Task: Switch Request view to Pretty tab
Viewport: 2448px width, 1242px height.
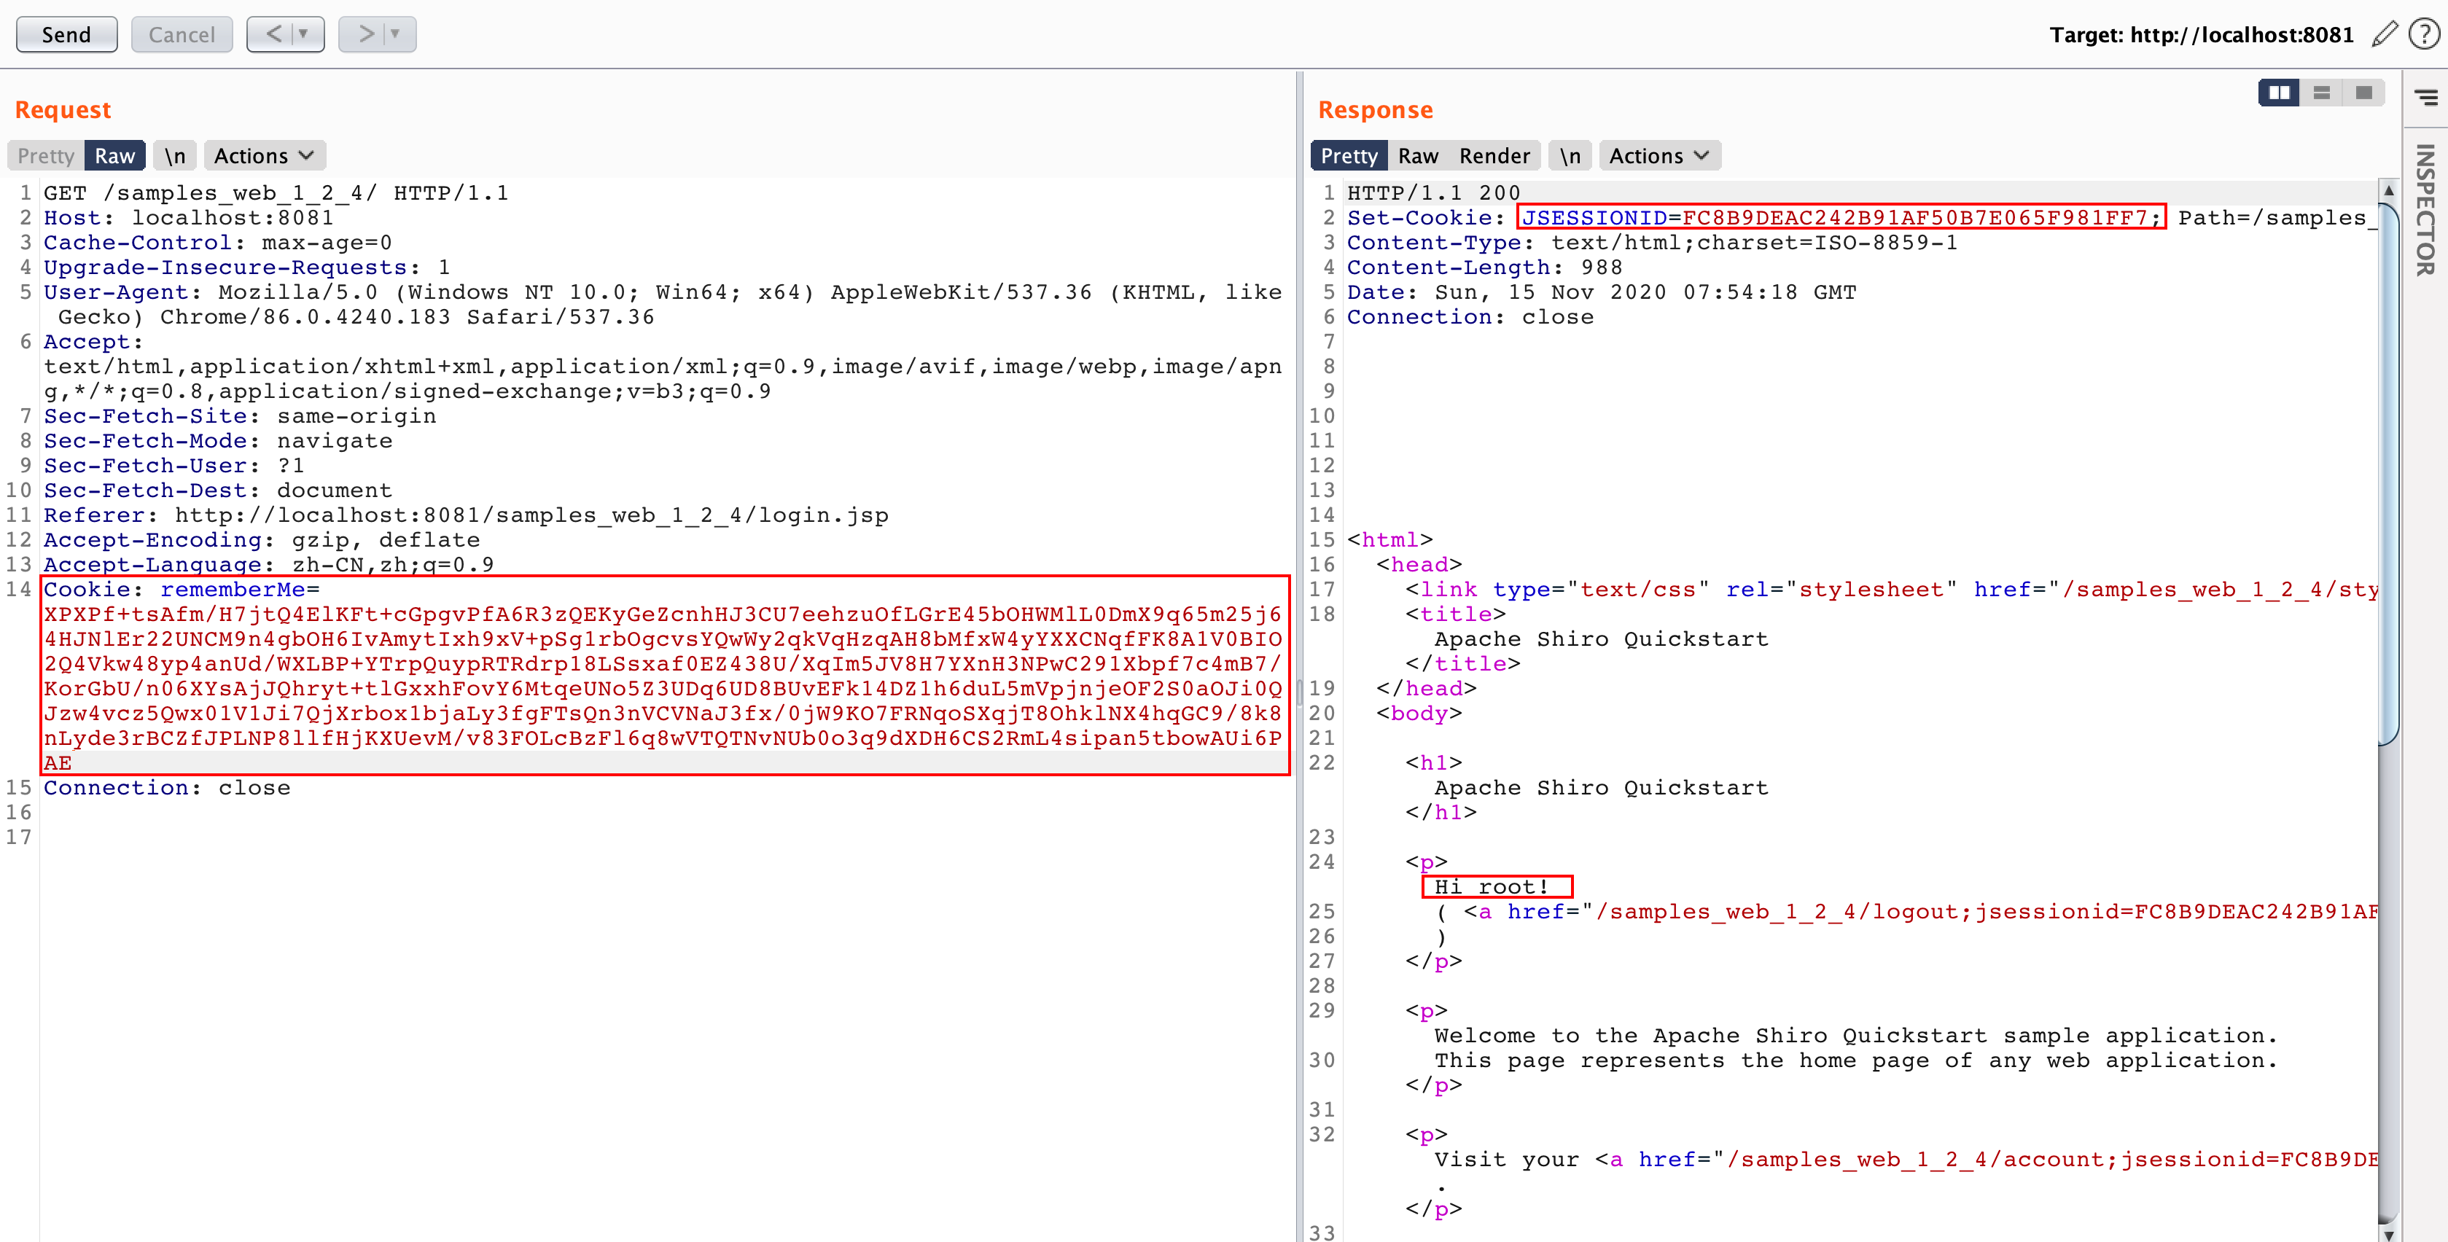Action: pos(46,156)
